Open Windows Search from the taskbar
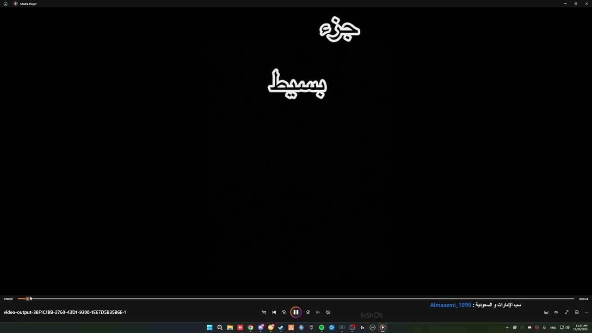This screenshot has height=333, width=592. pos(220,327)
